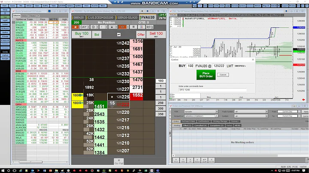The image size is (309, 173).
Task: Click the Symbol column header
Action: (x=21, y=19)
